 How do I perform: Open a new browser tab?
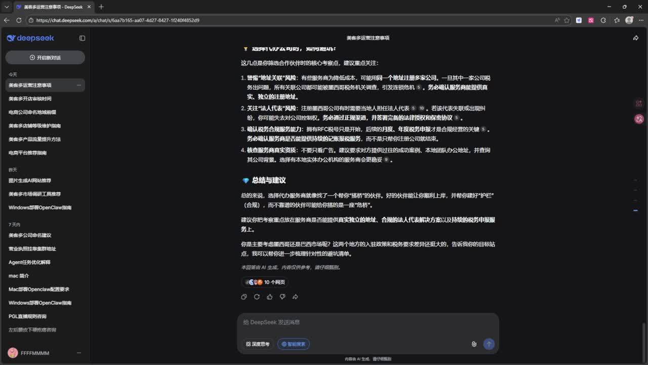pos(101,7)
